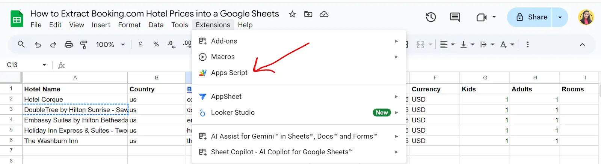The height and width of the screenshot is (164, 601).
Task: Start a Meet video call
Action: click(481, 17)
